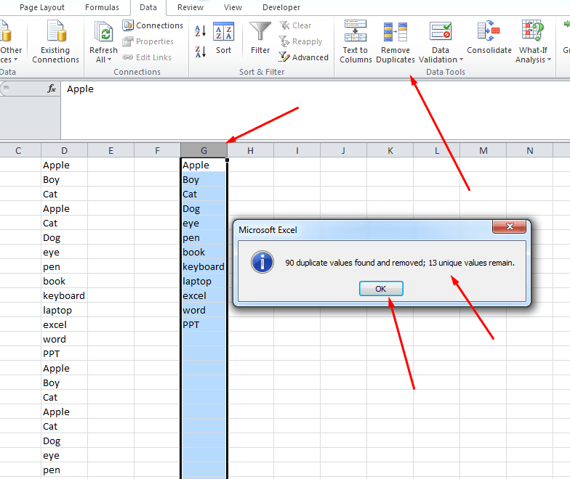
Task: Open the Sort dialog icon
Action: [223, 31]
